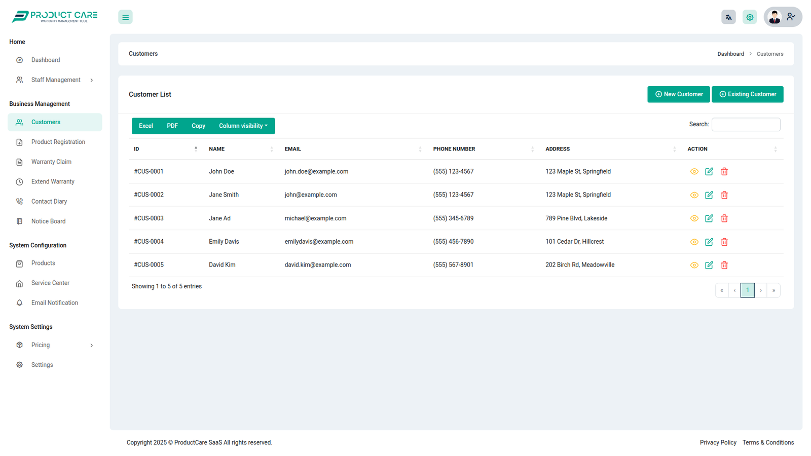Open the Privacy Policy footer link
811x456 pixels.
(718, 443)
